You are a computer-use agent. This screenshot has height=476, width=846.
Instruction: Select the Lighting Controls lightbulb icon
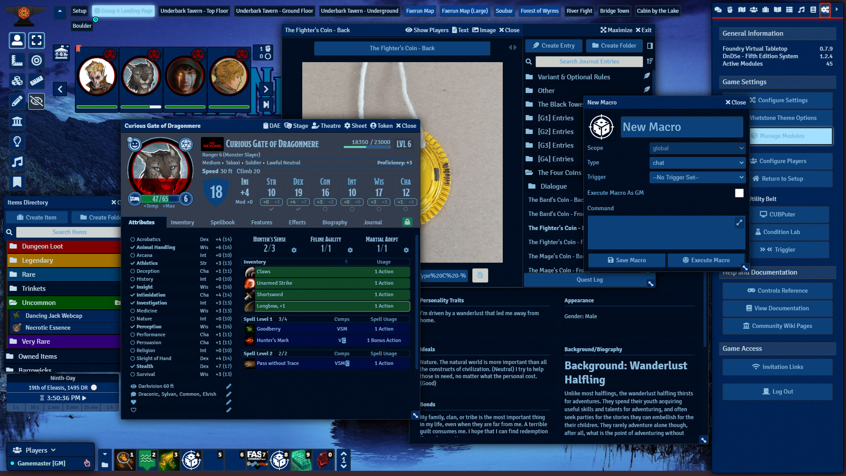(x=17, y=141)
